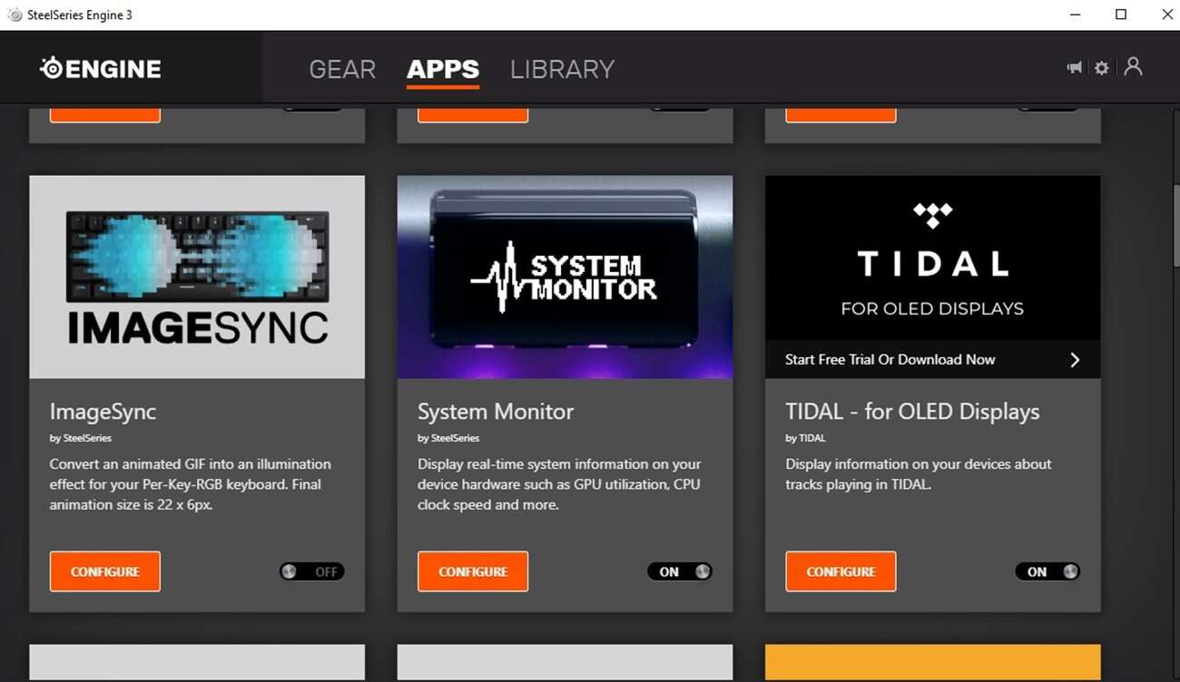1180x682 pixels.
Task: Turn on the ImageSync toggle
Action: click(x=312, y=571)
